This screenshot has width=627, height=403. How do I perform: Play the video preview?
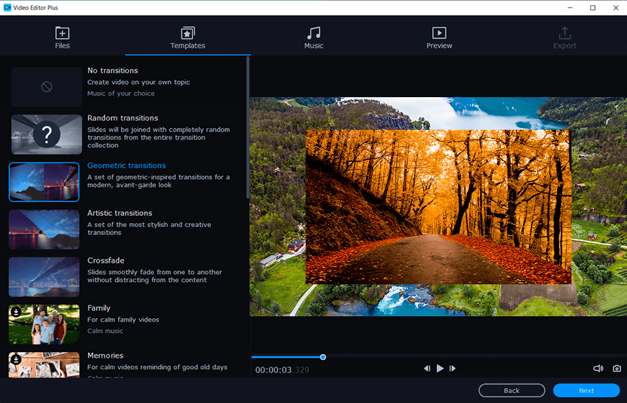click(x=439, y=368)
